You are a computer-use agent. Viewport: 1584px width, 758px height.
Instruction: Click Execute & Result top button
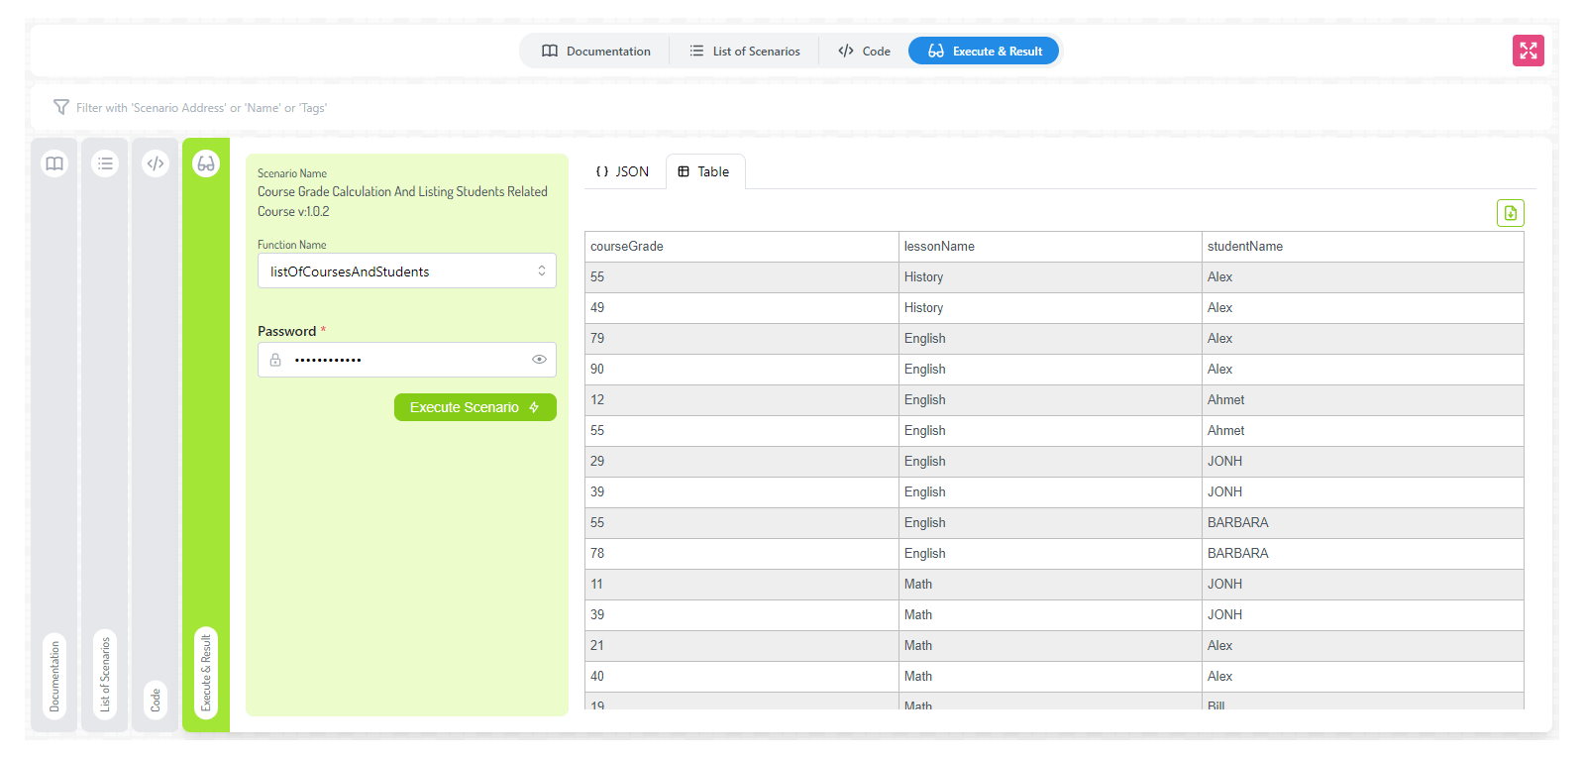click(984, 52)
